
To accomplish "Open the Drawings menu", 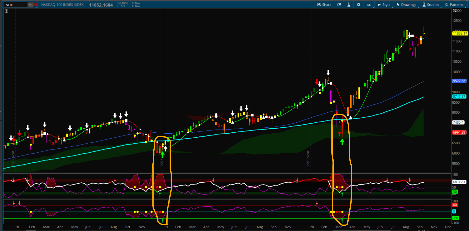I will (x=406, y=4).
